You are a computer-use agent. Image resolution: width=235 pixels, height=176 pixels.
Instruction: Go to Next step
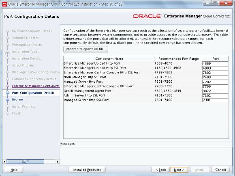[x=179, y=170]
